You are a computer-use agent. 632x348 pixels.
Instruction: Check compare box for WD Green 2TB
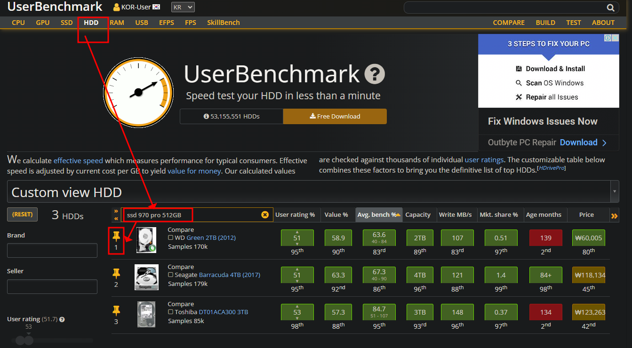pyautogui.click(x=171, y=238)
